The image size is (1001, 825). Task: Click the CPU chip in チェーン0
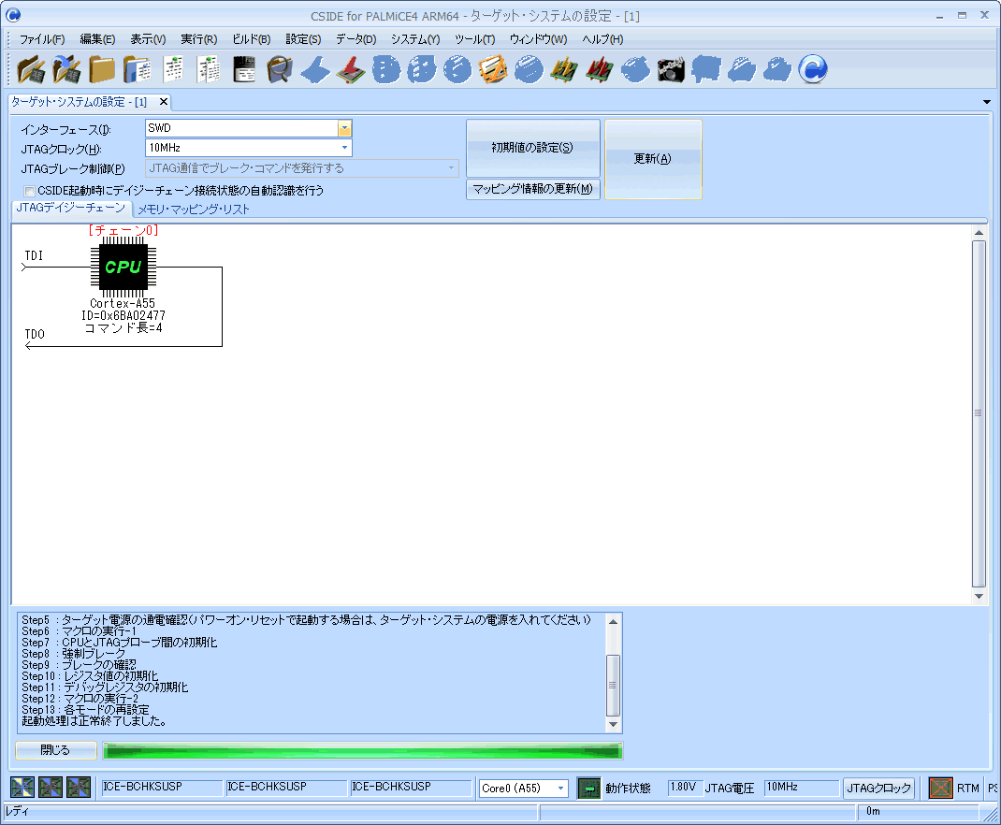(123, 267)
